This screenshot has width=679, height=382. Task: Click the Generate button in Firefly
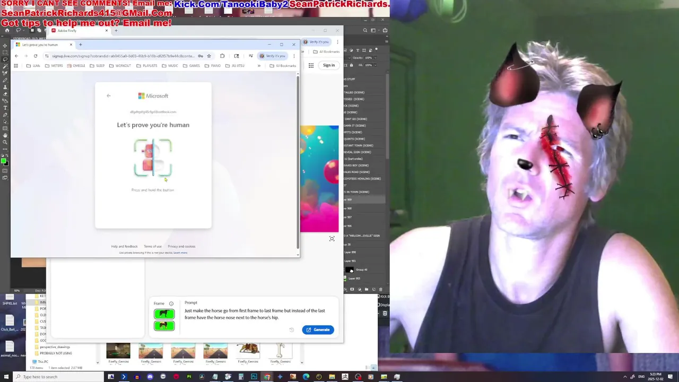pyautogui.click(x=318, y=330)
